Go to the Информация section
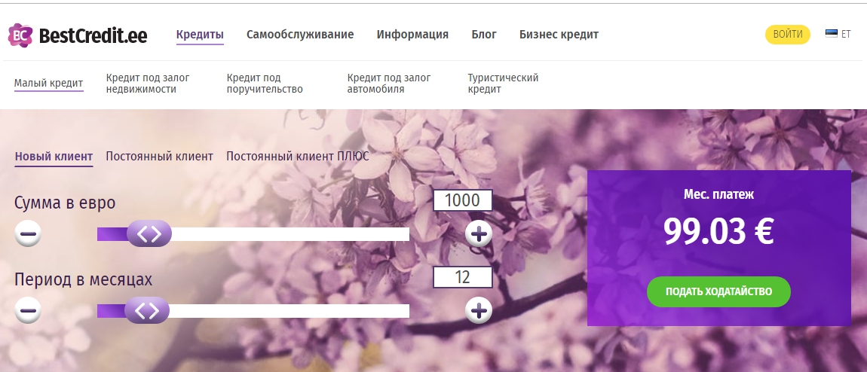 (x=412, y=35)
